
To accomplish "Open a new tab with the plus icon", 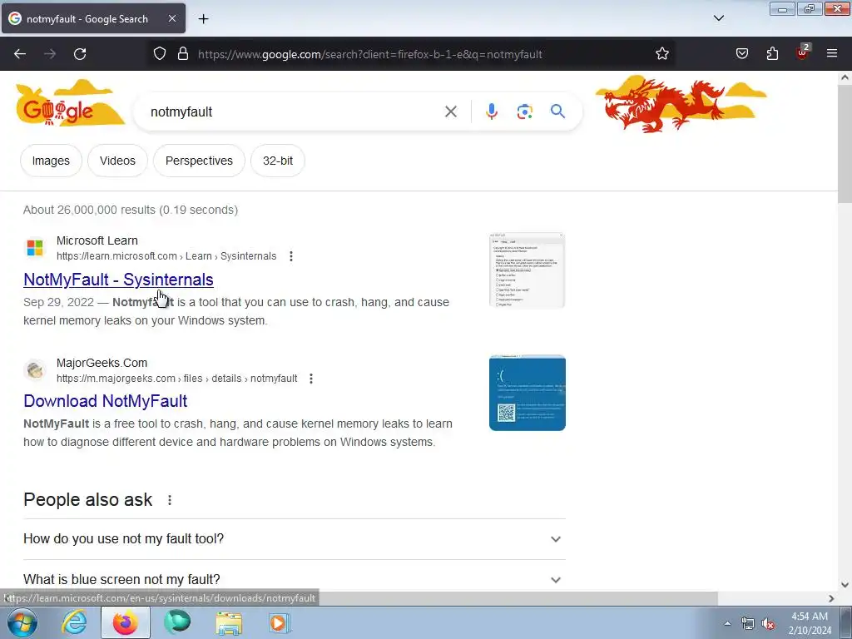I will point(203,19).
